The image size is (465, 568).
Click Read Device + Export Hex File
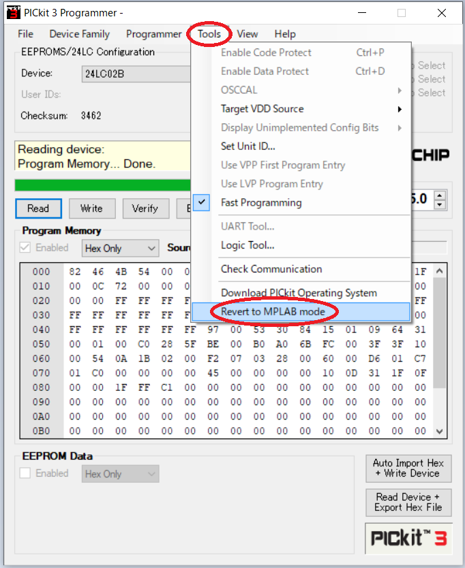pyautogui.click(x=408, y=502)
